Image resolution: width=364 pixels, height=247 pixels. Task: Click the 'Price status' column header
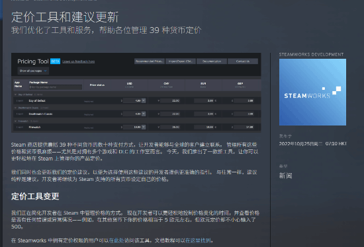(x=97, y=85)
